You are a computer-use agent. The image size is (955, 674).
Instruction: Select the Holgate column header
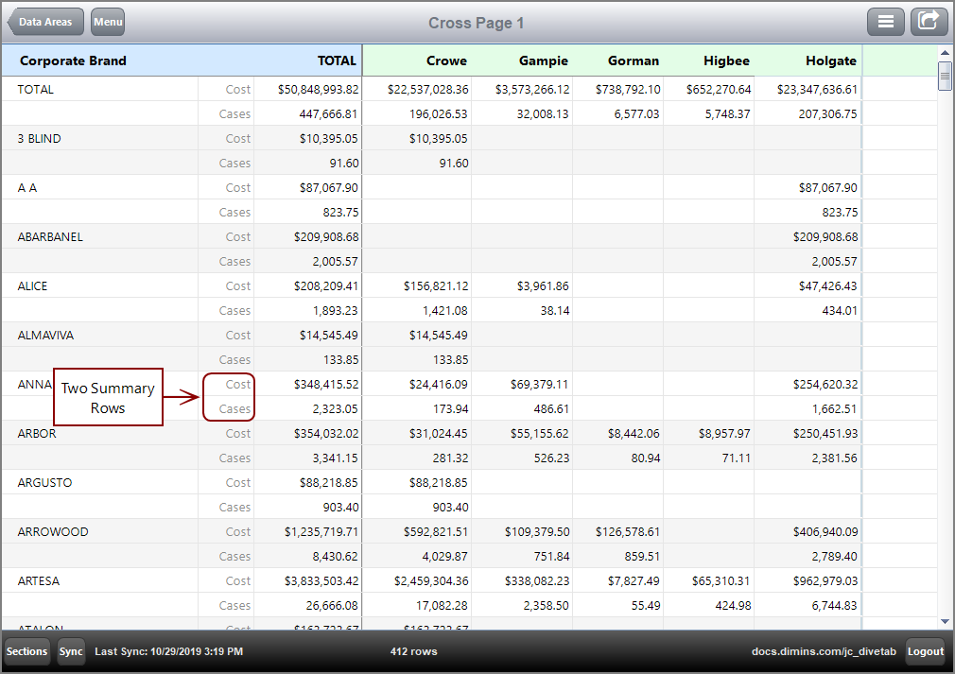click(x=830, y=60)
